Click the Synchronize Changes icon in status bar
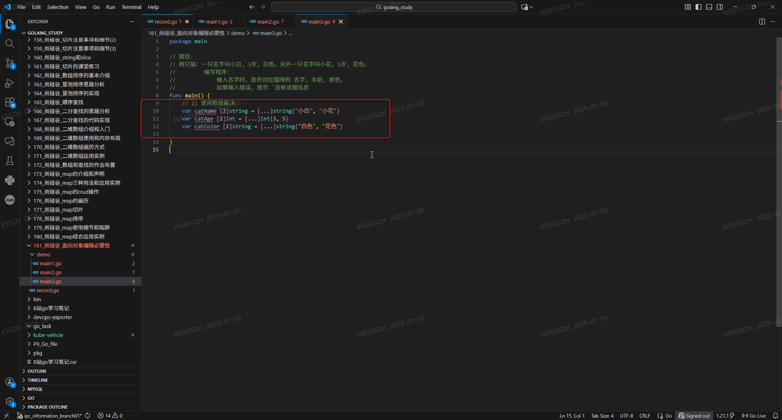 (x=88, y=416)
